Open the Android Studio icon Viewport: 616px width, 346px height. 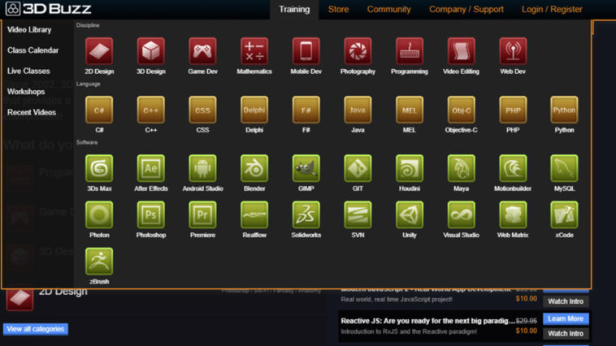[202, 168]
